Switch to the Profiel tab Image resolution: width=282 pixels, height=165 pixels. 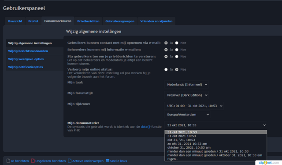(33, 21)
